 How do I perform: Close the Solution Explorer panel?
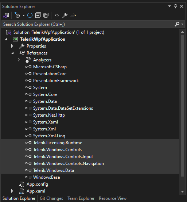[x=182, y=6]
